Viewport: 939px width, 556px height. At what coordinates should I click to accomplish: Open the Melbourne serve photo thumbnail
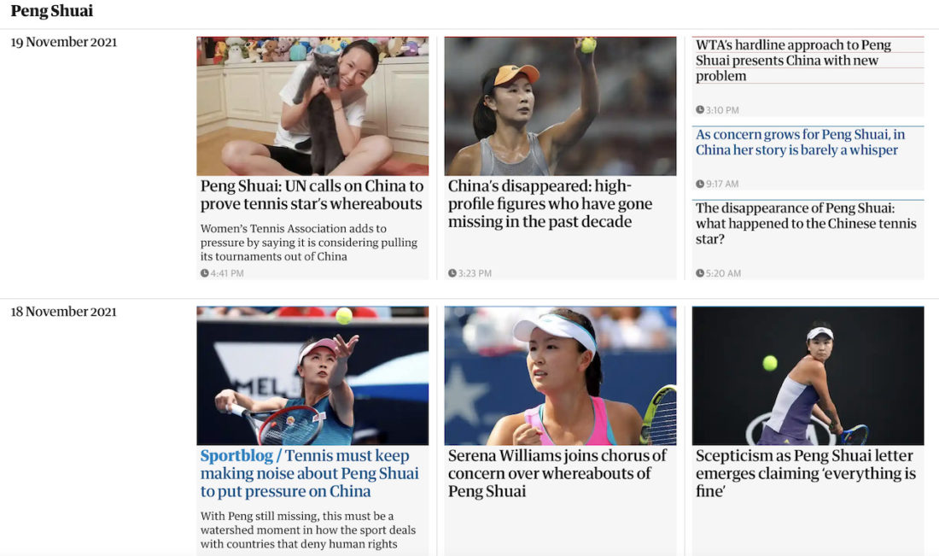tap(312, 376)
